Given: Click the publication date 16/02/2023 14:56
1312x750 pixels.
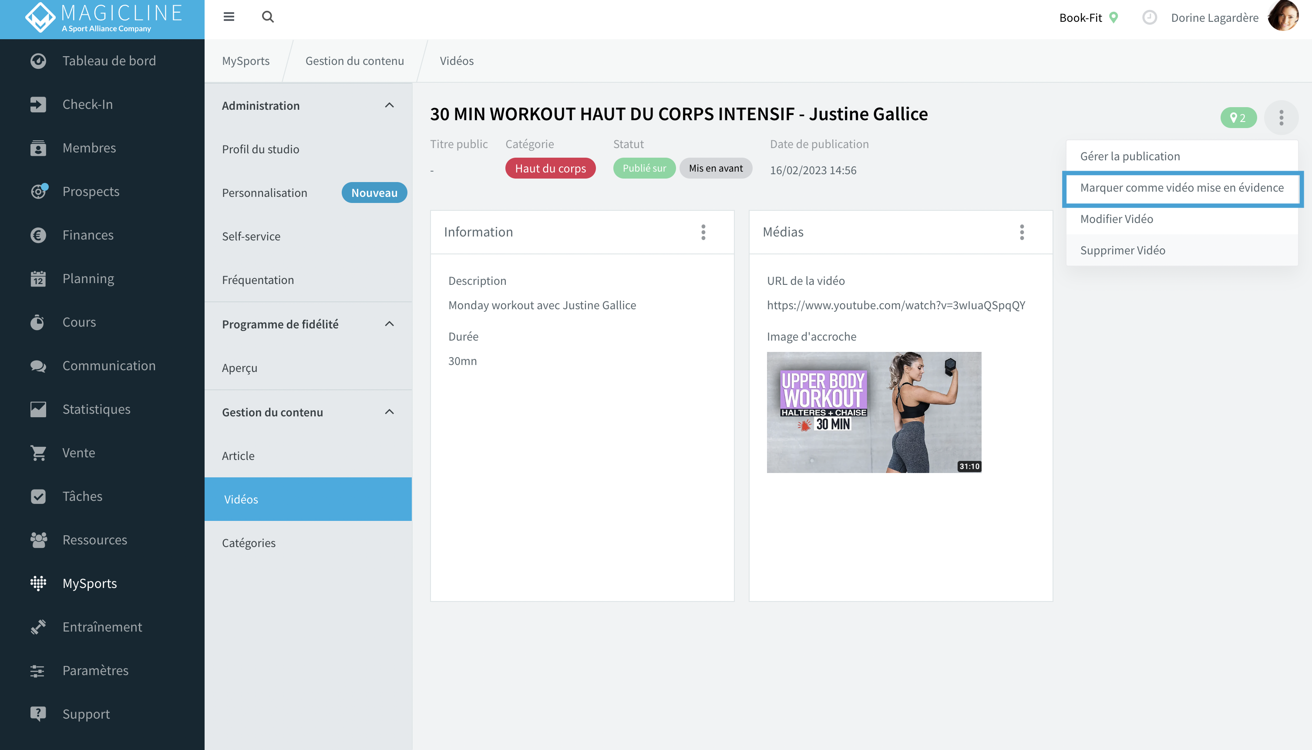Looking at the screenshot, I should 813,170.
